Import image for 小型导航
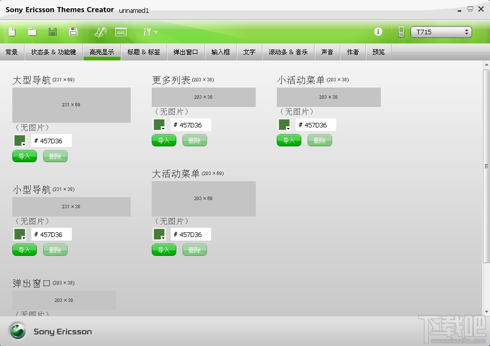Screen dimensions: 490x346 [x=25, y=250]
